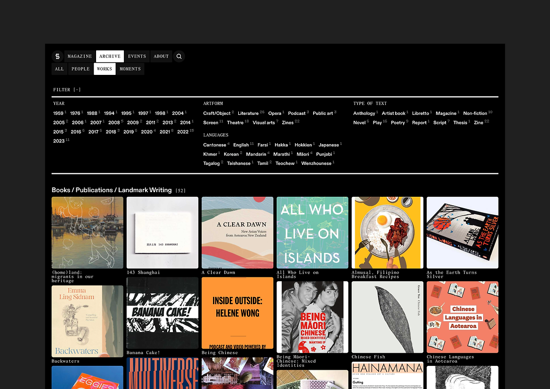Go to the Events page

coord(137,57)
